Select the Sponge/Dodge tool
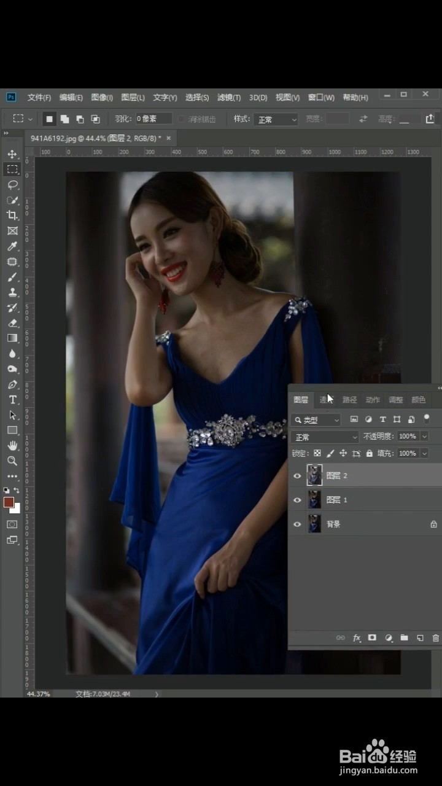Screen dimensions: 442x786 [12, 369]
